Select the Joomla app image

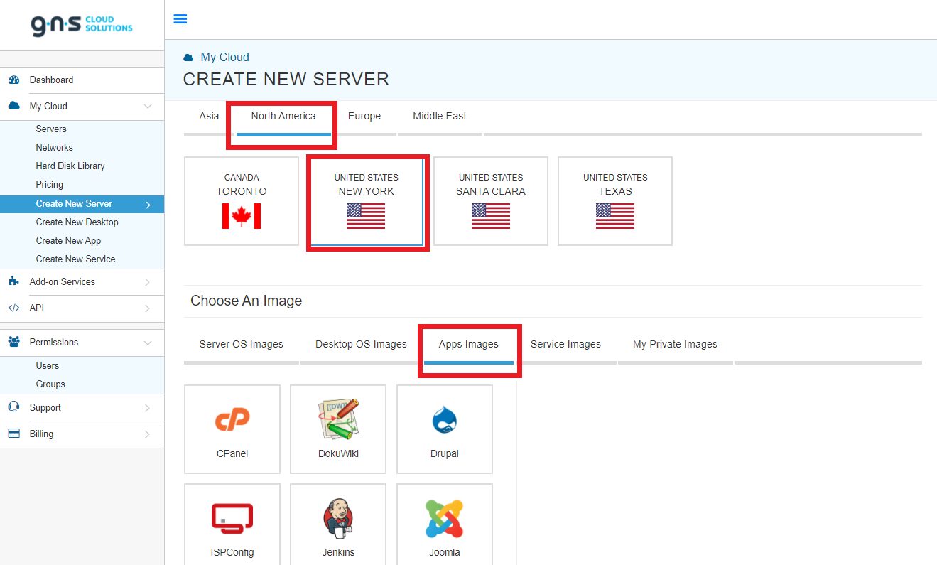[445, 524]
